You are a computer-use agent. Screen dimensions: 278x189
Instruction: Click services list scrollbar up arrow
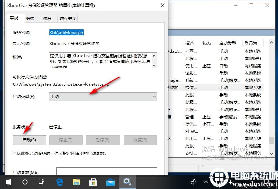coord(271,42)
